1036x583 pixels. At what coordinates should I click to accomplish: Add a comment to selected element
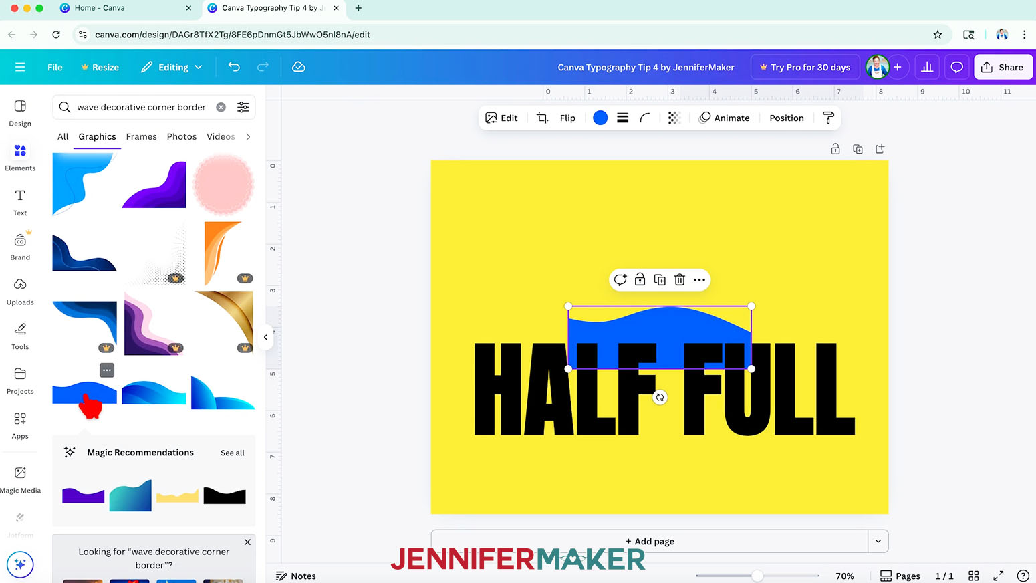click(620, 279)
